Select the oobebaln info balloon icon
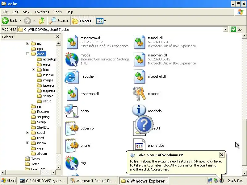Screen dimensions: 247x185 [x=139, y=110]
